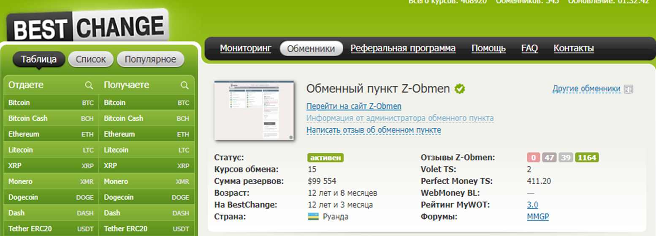Open the Помощь menu item
Screen dimensions: 656x236
tap(488, 48)
